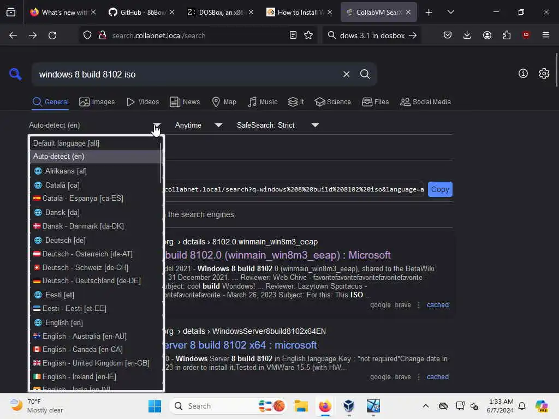
Task: Click the Firefox icon in taskbar
Action: [x=325, y=406]
